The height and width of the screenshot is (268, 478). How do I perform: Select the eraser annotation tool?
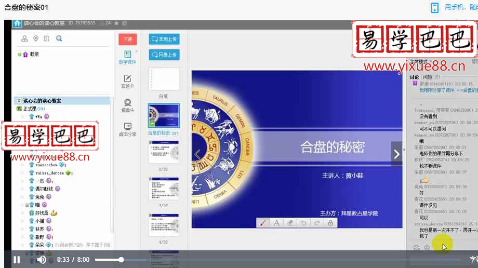(x=290, y=223)
